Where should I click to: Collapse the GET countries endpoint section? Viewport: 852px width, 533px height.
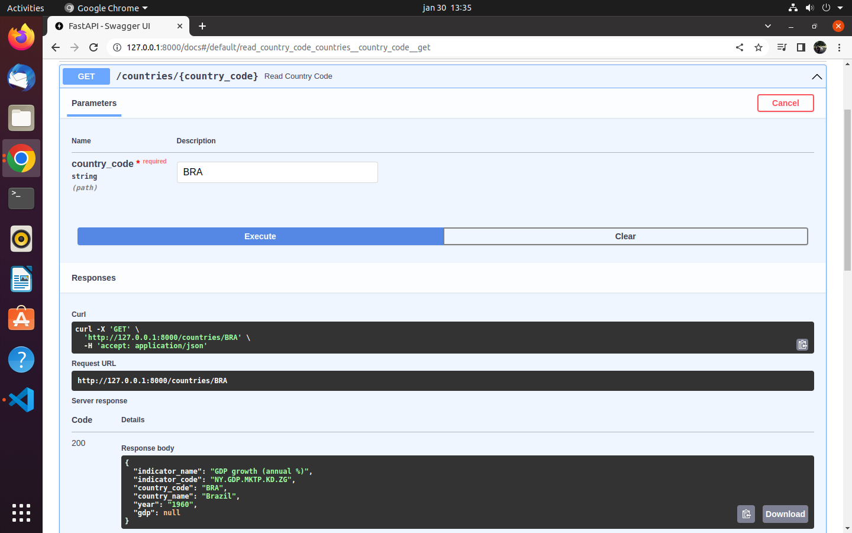click(817, 76)
